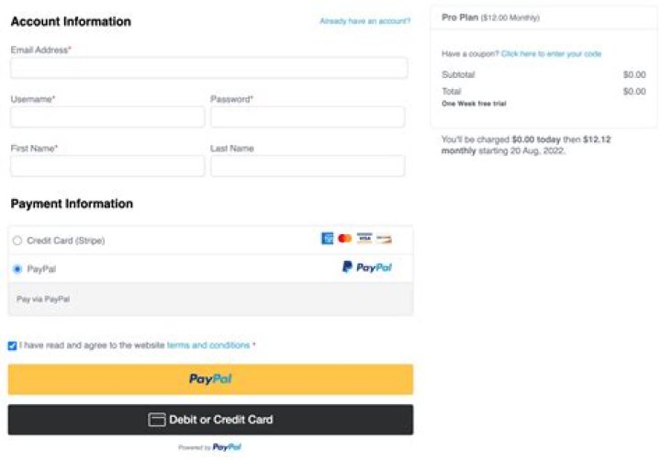
Task: Click the American Express card icon
Action: 327,239
